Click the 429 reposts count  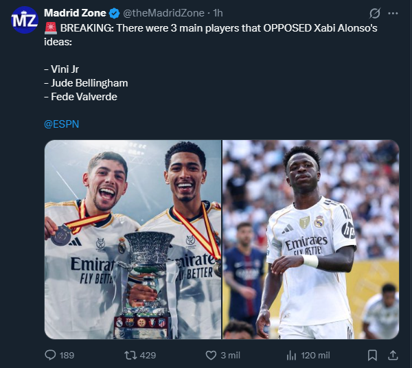[148, 356]
